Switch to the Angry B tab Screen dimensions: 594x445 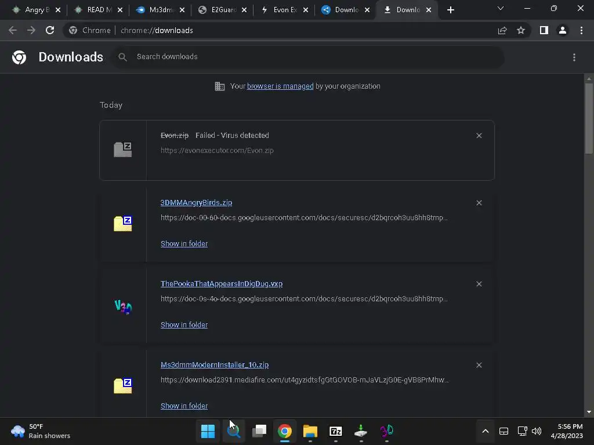pyautogui.click(x=32, y=10)
